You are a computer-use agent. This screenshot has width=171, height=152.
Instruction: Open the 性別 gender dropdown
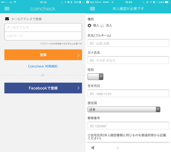95,77
